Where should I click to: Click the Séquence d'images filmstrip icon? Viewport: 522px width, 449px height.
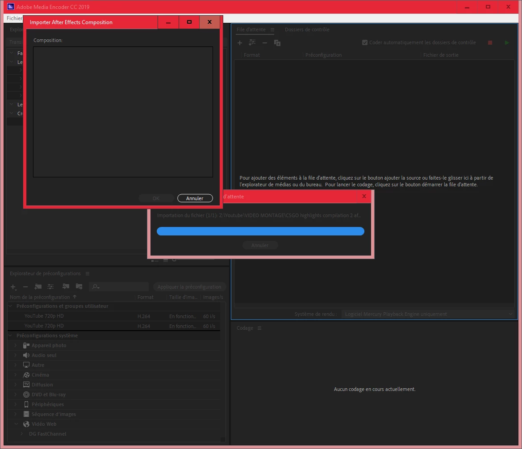point(26,414)
